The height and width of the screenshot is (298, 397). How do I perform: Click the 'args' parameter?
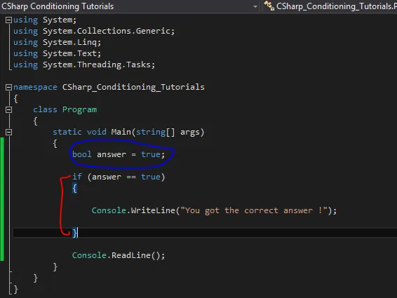click(x=190, y=133)
